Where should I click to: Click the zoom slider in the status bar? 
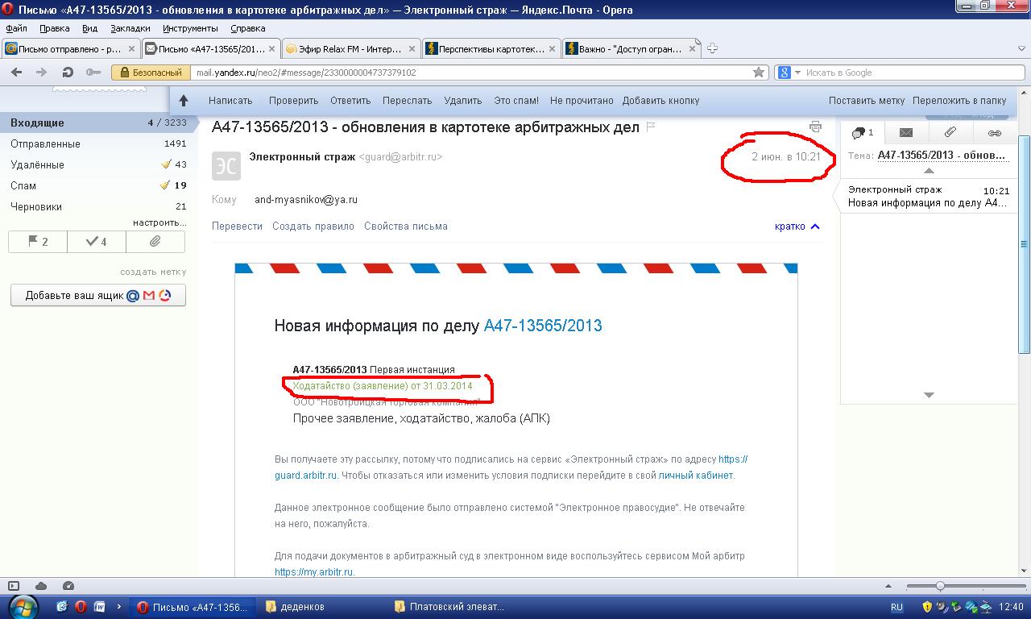tap(940, 586)
